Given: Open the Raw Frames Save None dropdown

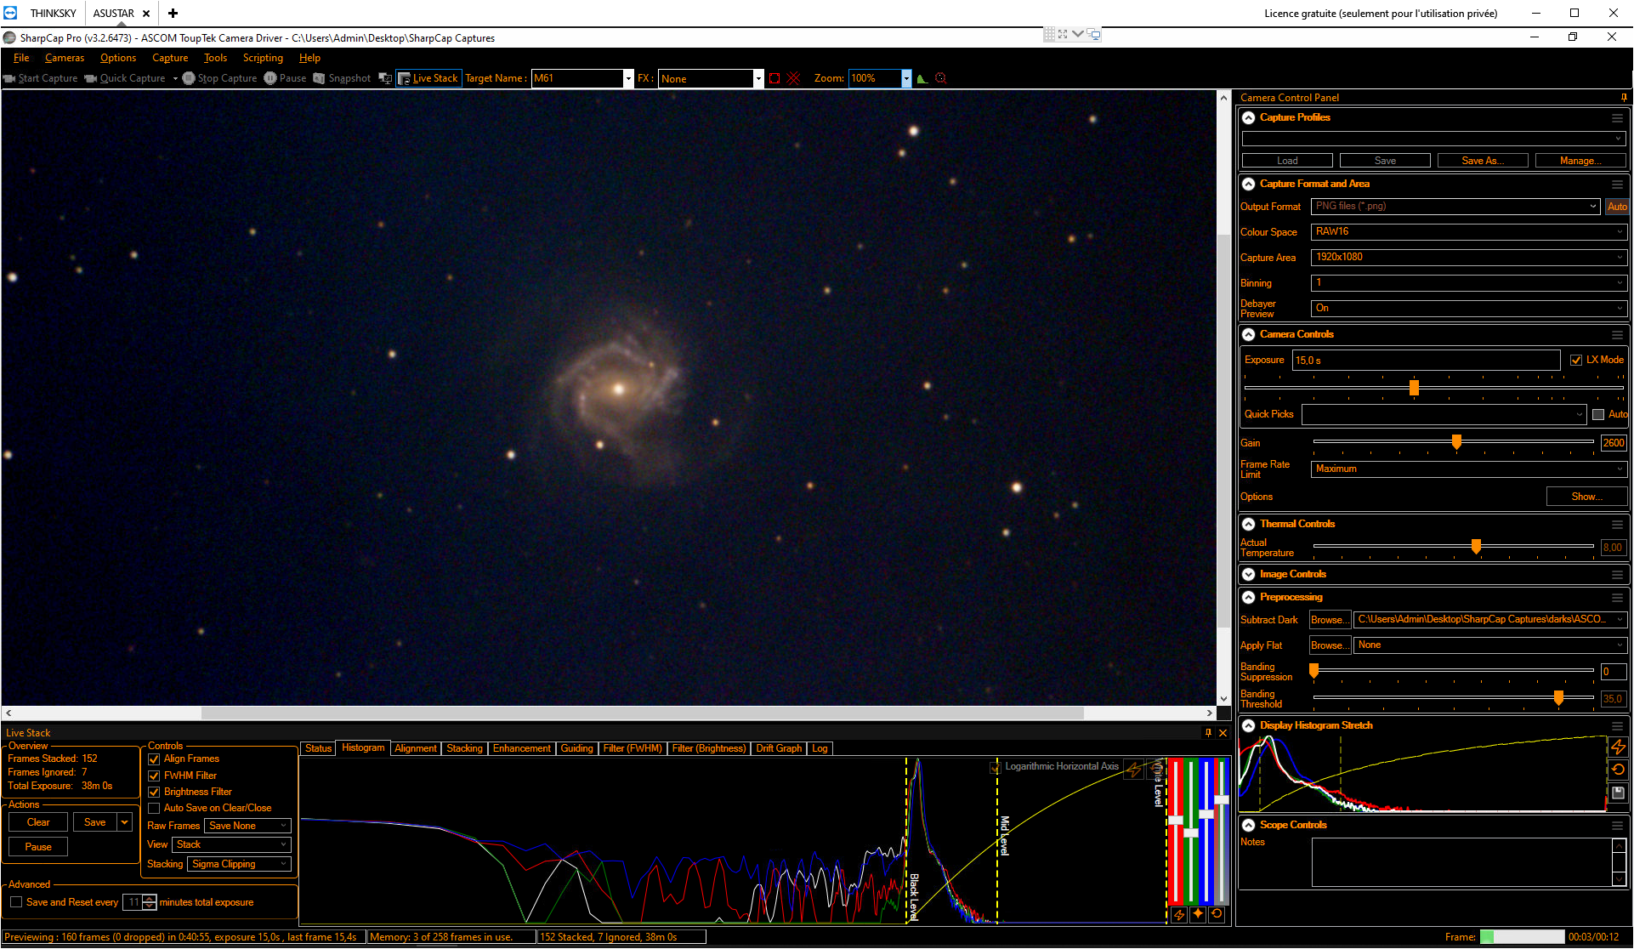Looking at the screenshot, I should [x=247, y=826].
